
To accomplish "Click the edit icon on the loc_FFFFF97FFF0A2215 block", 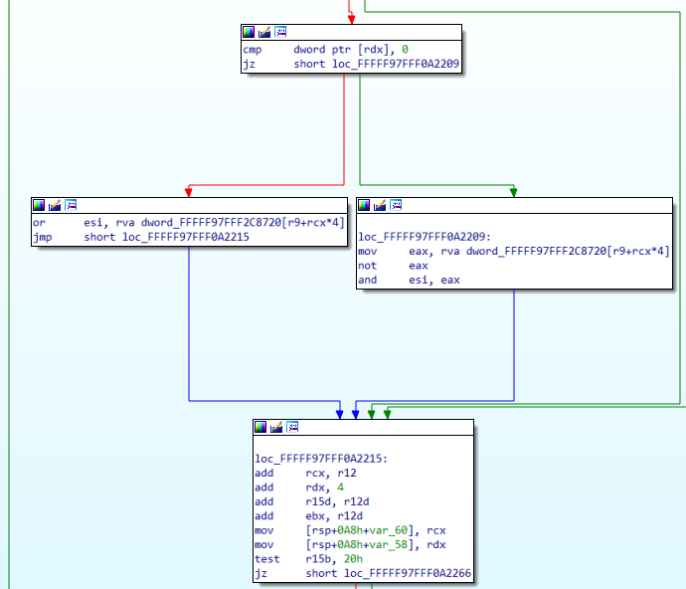I will click(x=277, y=427).
